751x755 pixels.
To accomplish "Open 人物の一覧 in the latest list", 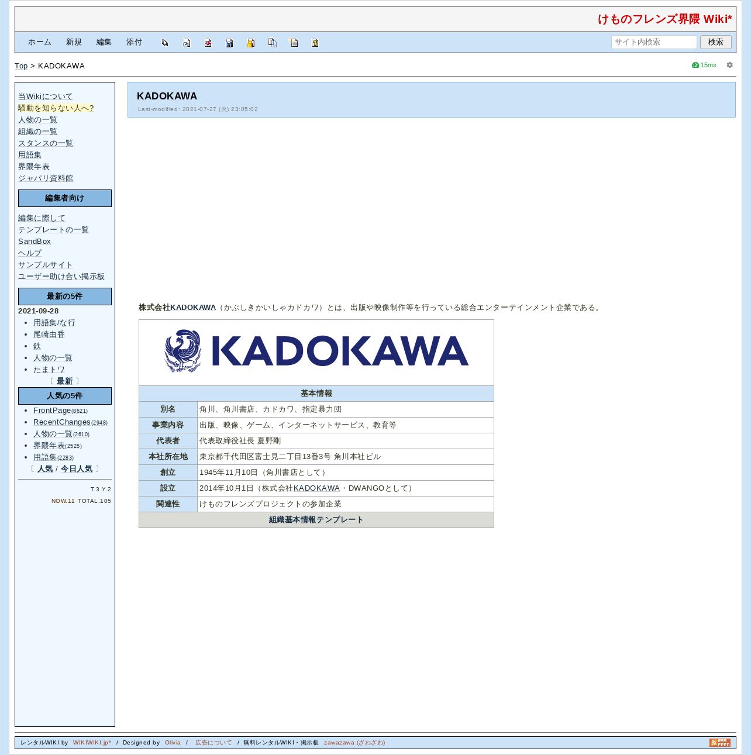I will click(53, 358).
